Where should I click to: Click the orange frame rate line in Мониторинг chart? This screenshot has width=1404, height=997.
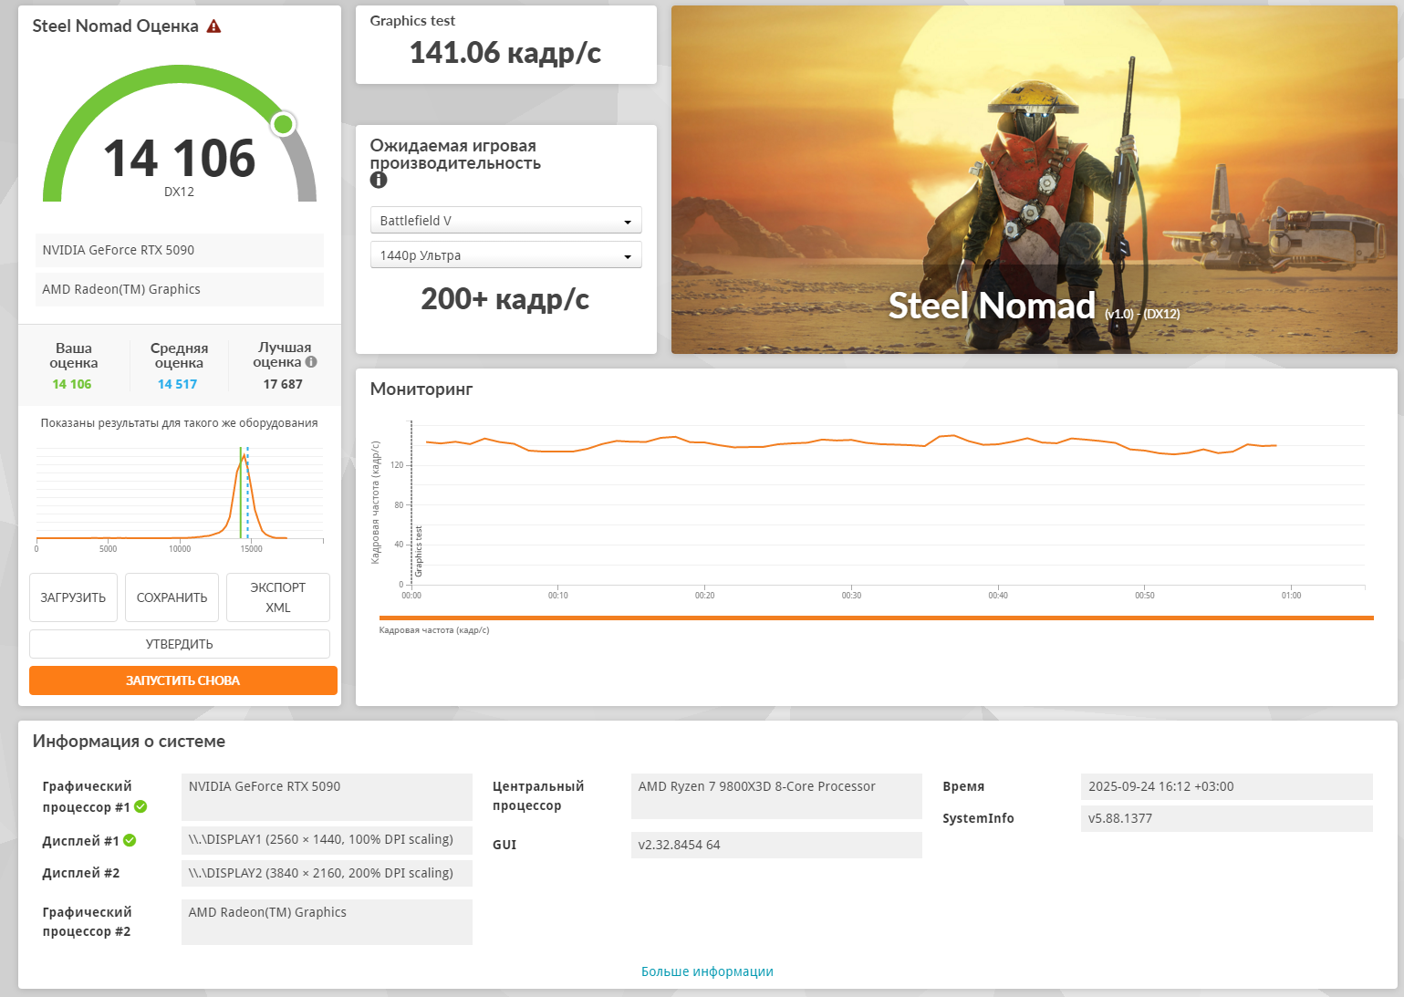pos(851,444)
